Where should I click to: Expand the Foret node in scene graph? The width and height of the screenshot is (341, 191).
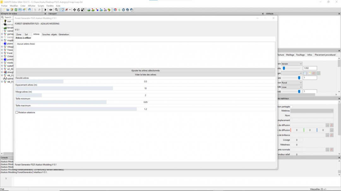pyautogui.click(x=2, y=53)
